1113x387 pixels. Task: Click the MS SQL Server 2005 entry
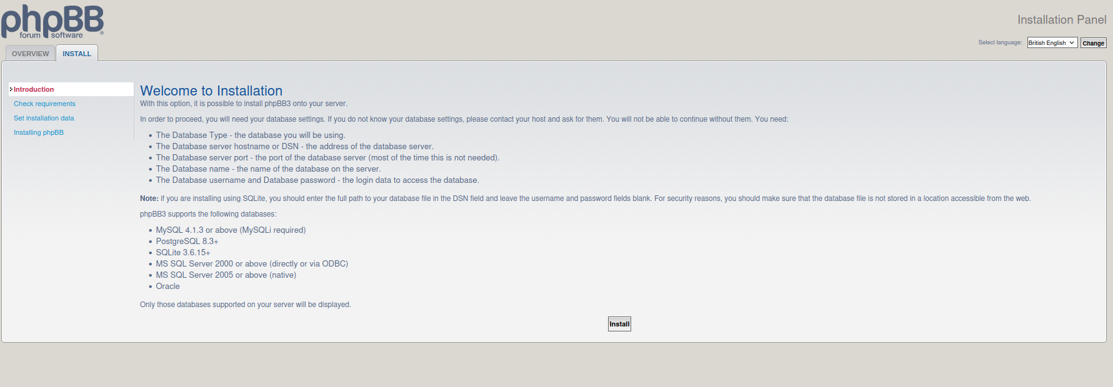[226, 275]
